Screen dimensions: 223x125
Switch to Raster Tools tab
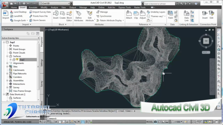pos(140,7)
